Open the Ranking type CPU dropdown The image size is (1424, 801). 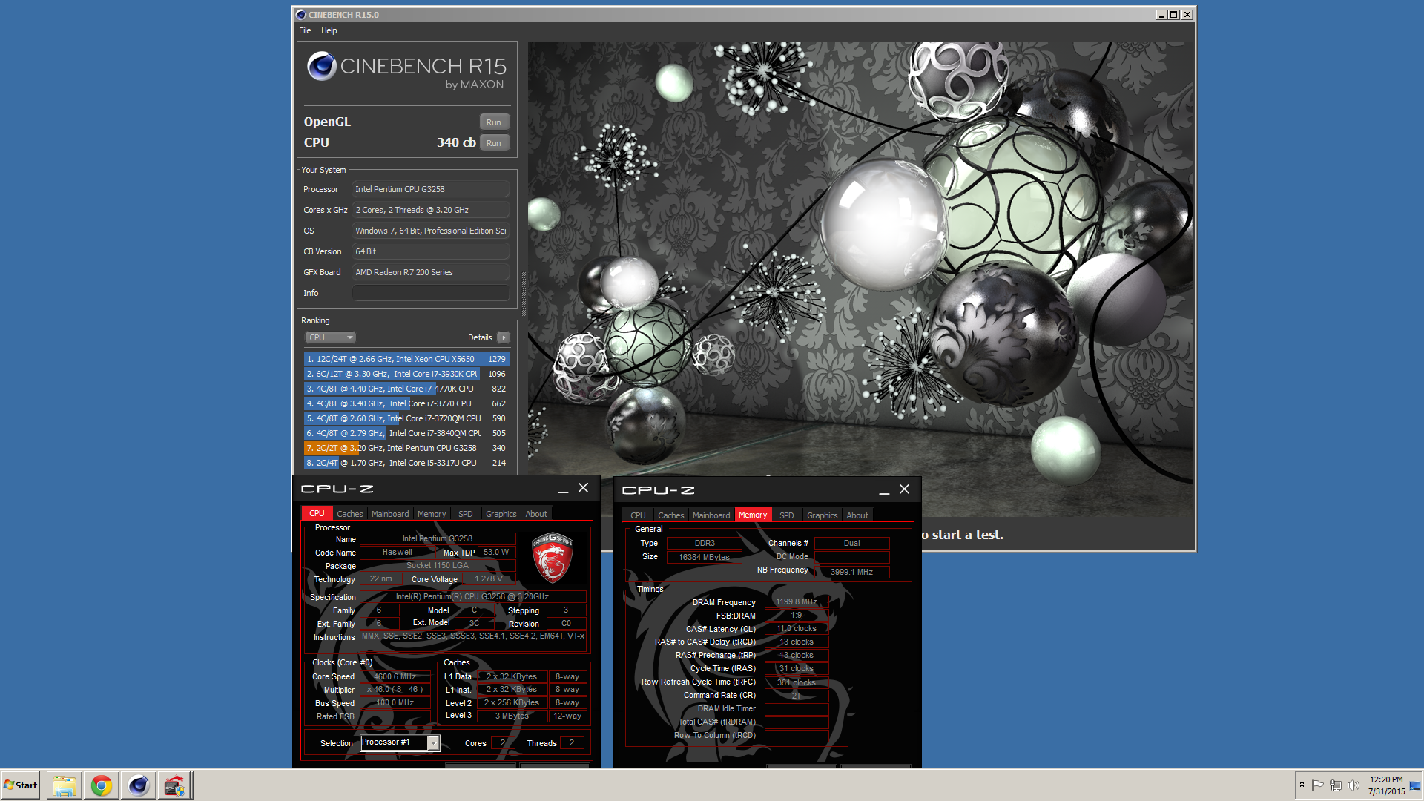tap(330, 337)
